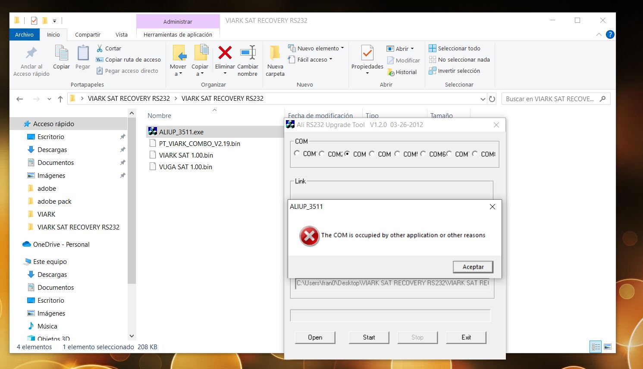Select the COM1 radio button

tap(297, 153)
